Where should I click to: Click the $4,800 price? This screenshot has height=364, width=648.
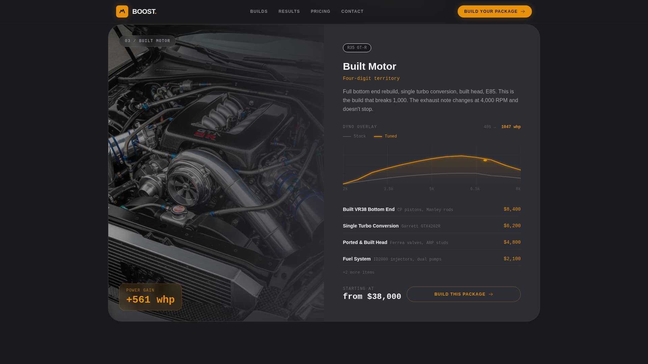point(512,242)
